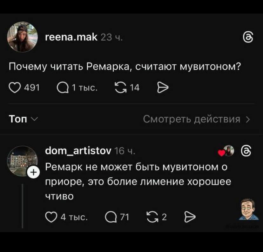Click cartoon man sticker in corner

click(x=248, y=210)
